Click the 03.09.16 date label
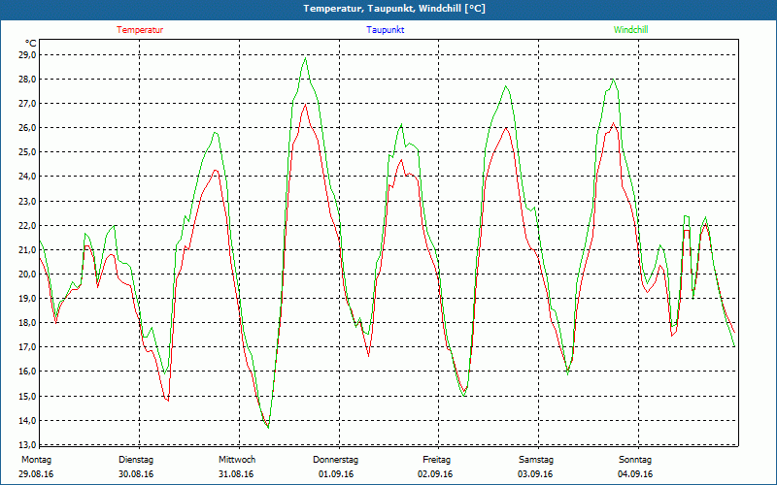This screenshot has width=777, height=485. pyautogui.click(x=535, y=474)
